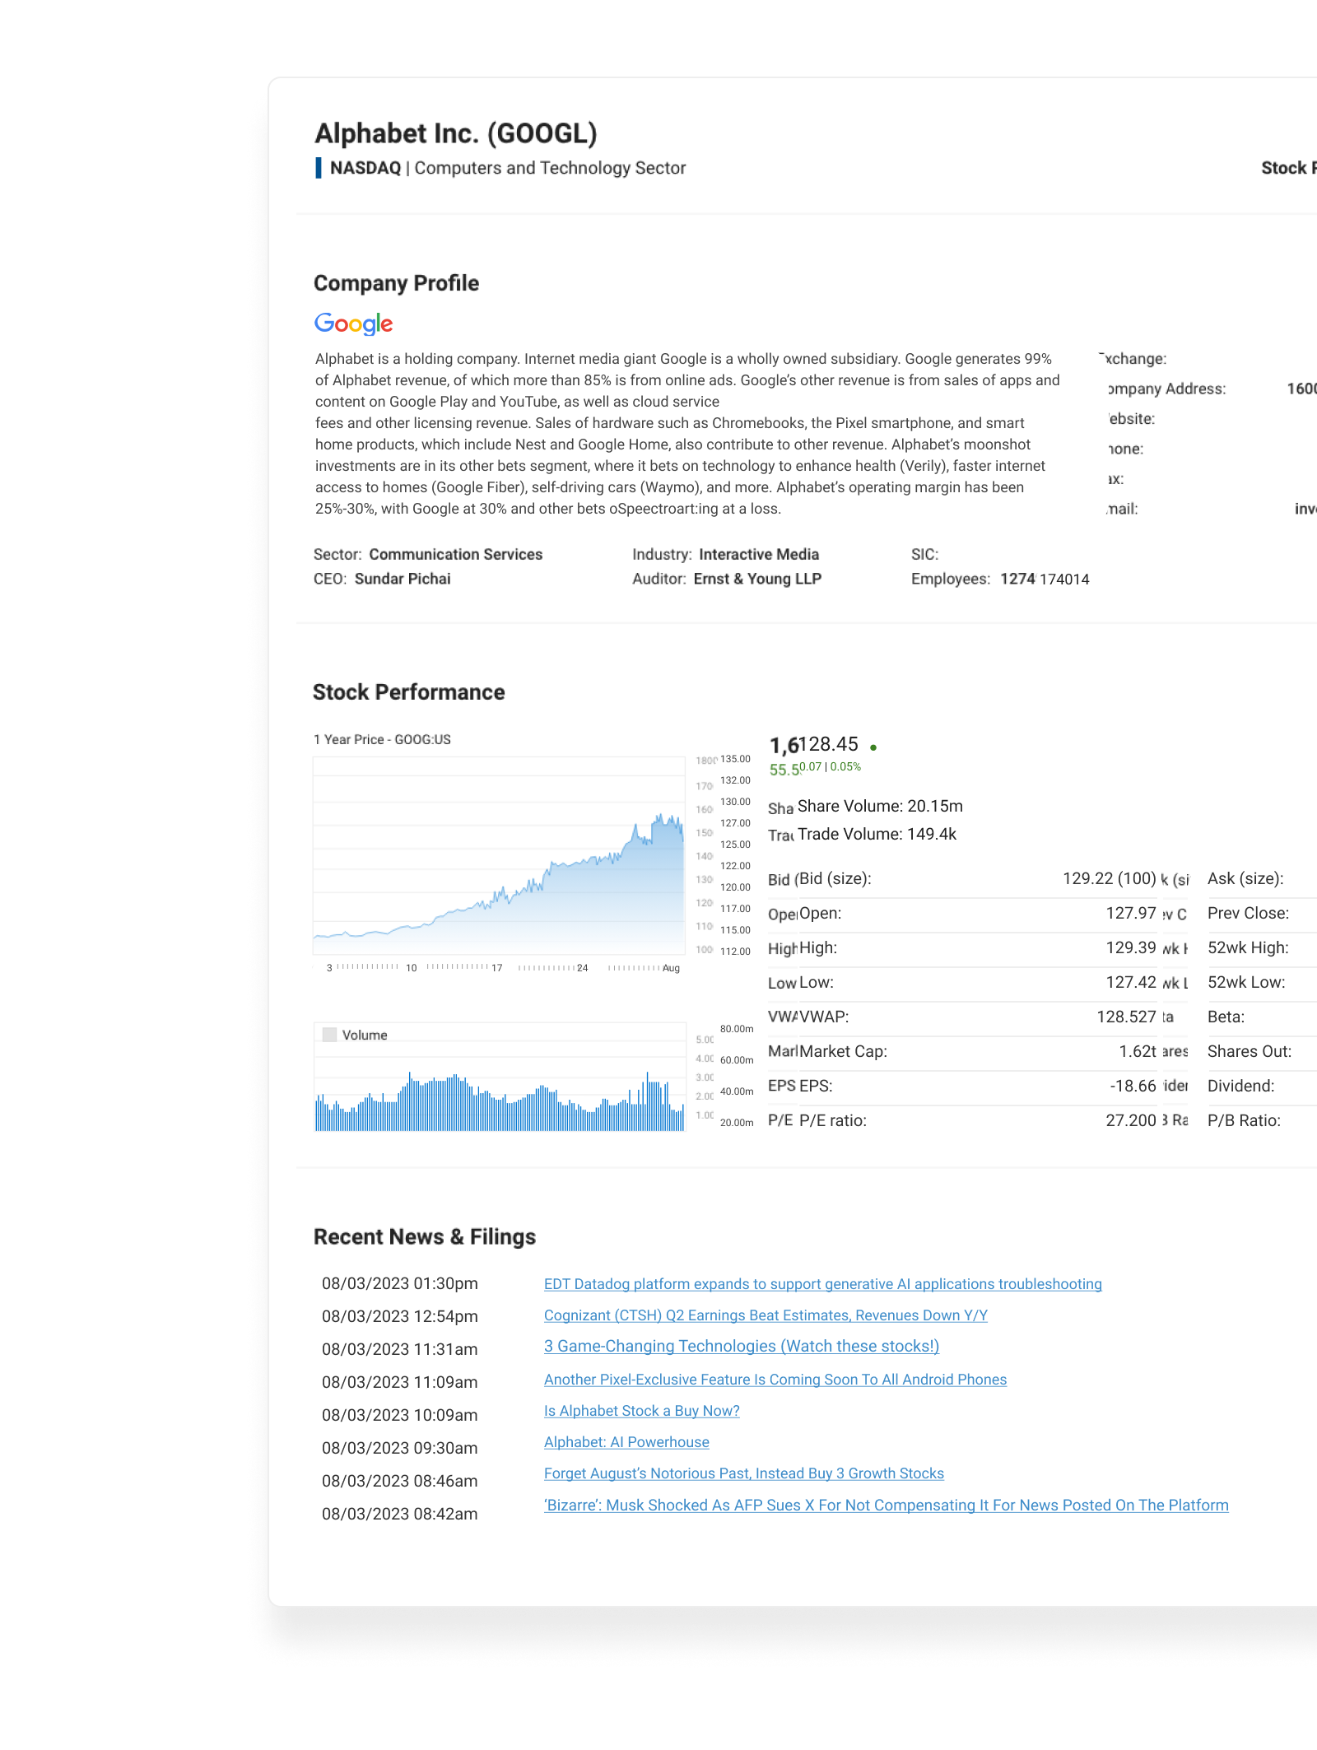The width and height of the screenshot is (1317, 1750).
Task: Open the Pixel-Exclusive Feature article link
Action: coord(775,1380)
